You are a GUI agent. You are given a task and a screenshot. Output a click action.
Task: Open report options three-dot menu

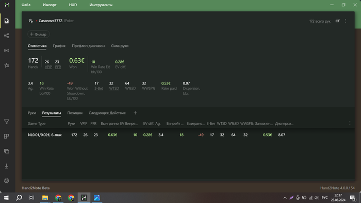(x=346, y=21)
